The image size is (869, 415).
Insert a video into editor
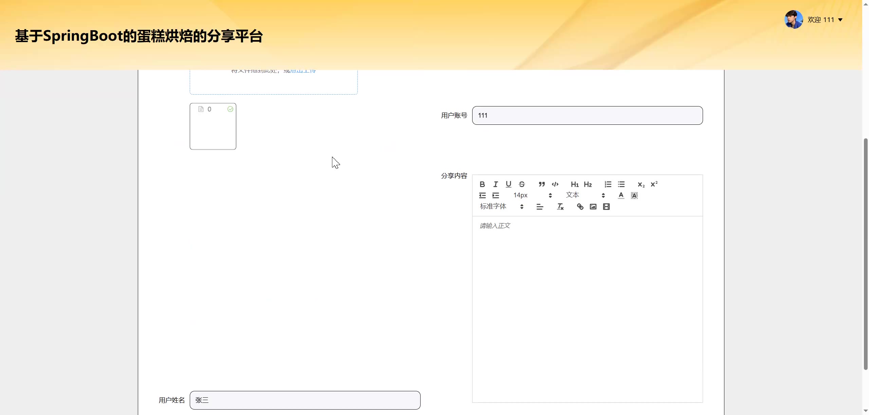606,206
